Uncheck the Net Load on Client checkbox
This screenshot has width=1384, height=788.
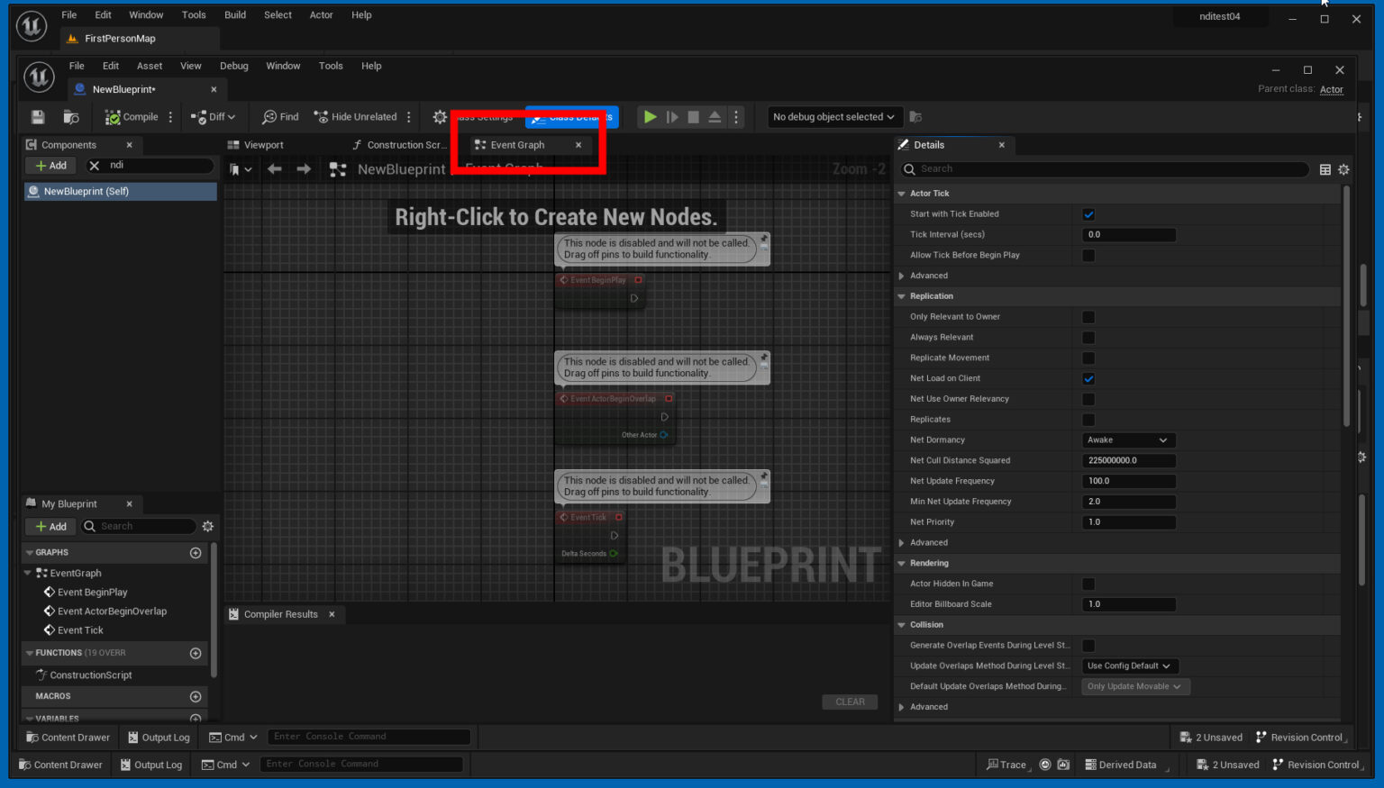tap(1088, 377)
